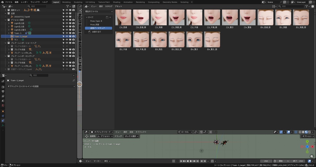Image resolution: width=316 pixels, height=167 pixels.
Task: Open the Scene properties tab icon
Action: [3, 101]
